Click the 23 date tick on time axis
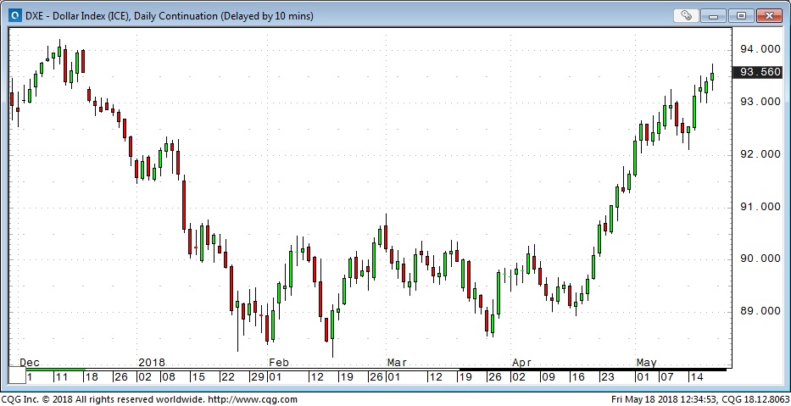Screen dimensions: 791x406 pos(607,376)
